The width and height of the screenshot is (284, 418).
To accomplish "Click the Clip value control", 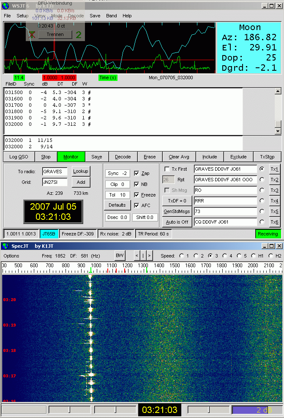I will point(117,184).
